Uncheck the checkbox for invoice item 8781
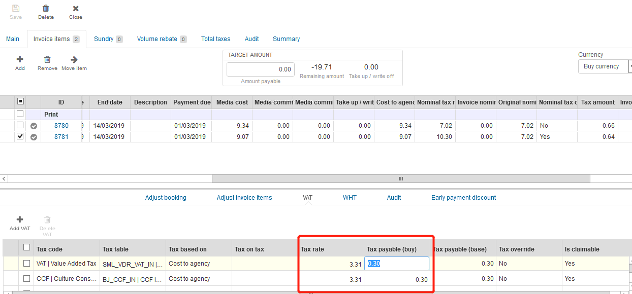 20,136
